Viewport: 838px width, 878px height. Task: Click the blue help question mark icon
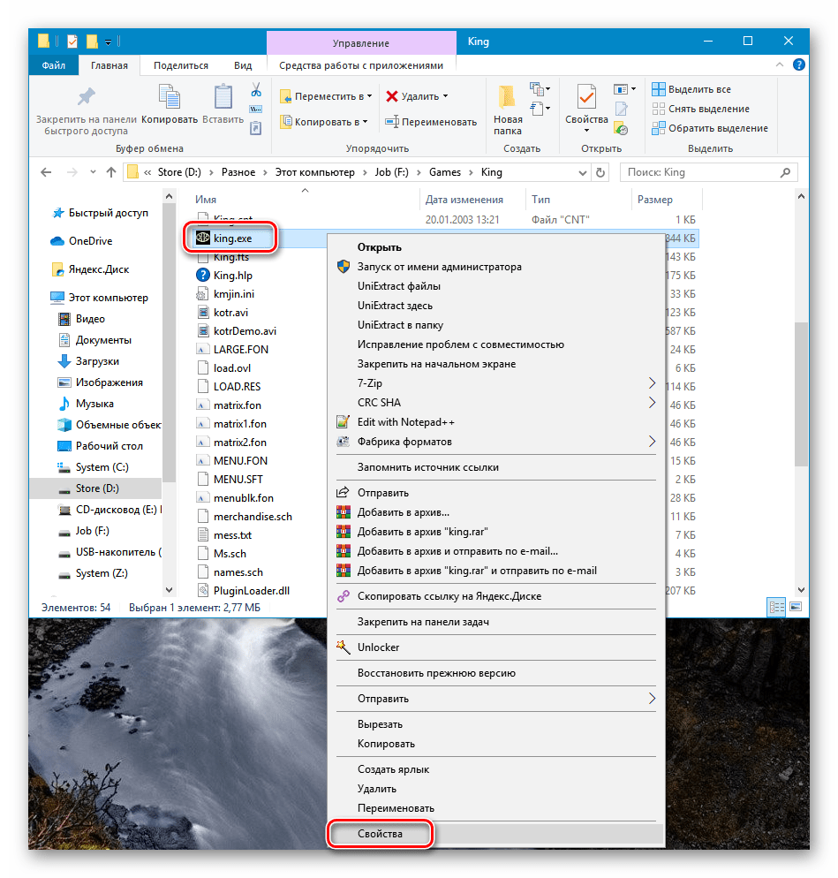pos(797,64)
